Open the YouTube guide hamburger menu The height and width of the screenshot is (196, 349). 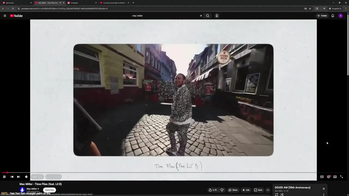(5, 16)
